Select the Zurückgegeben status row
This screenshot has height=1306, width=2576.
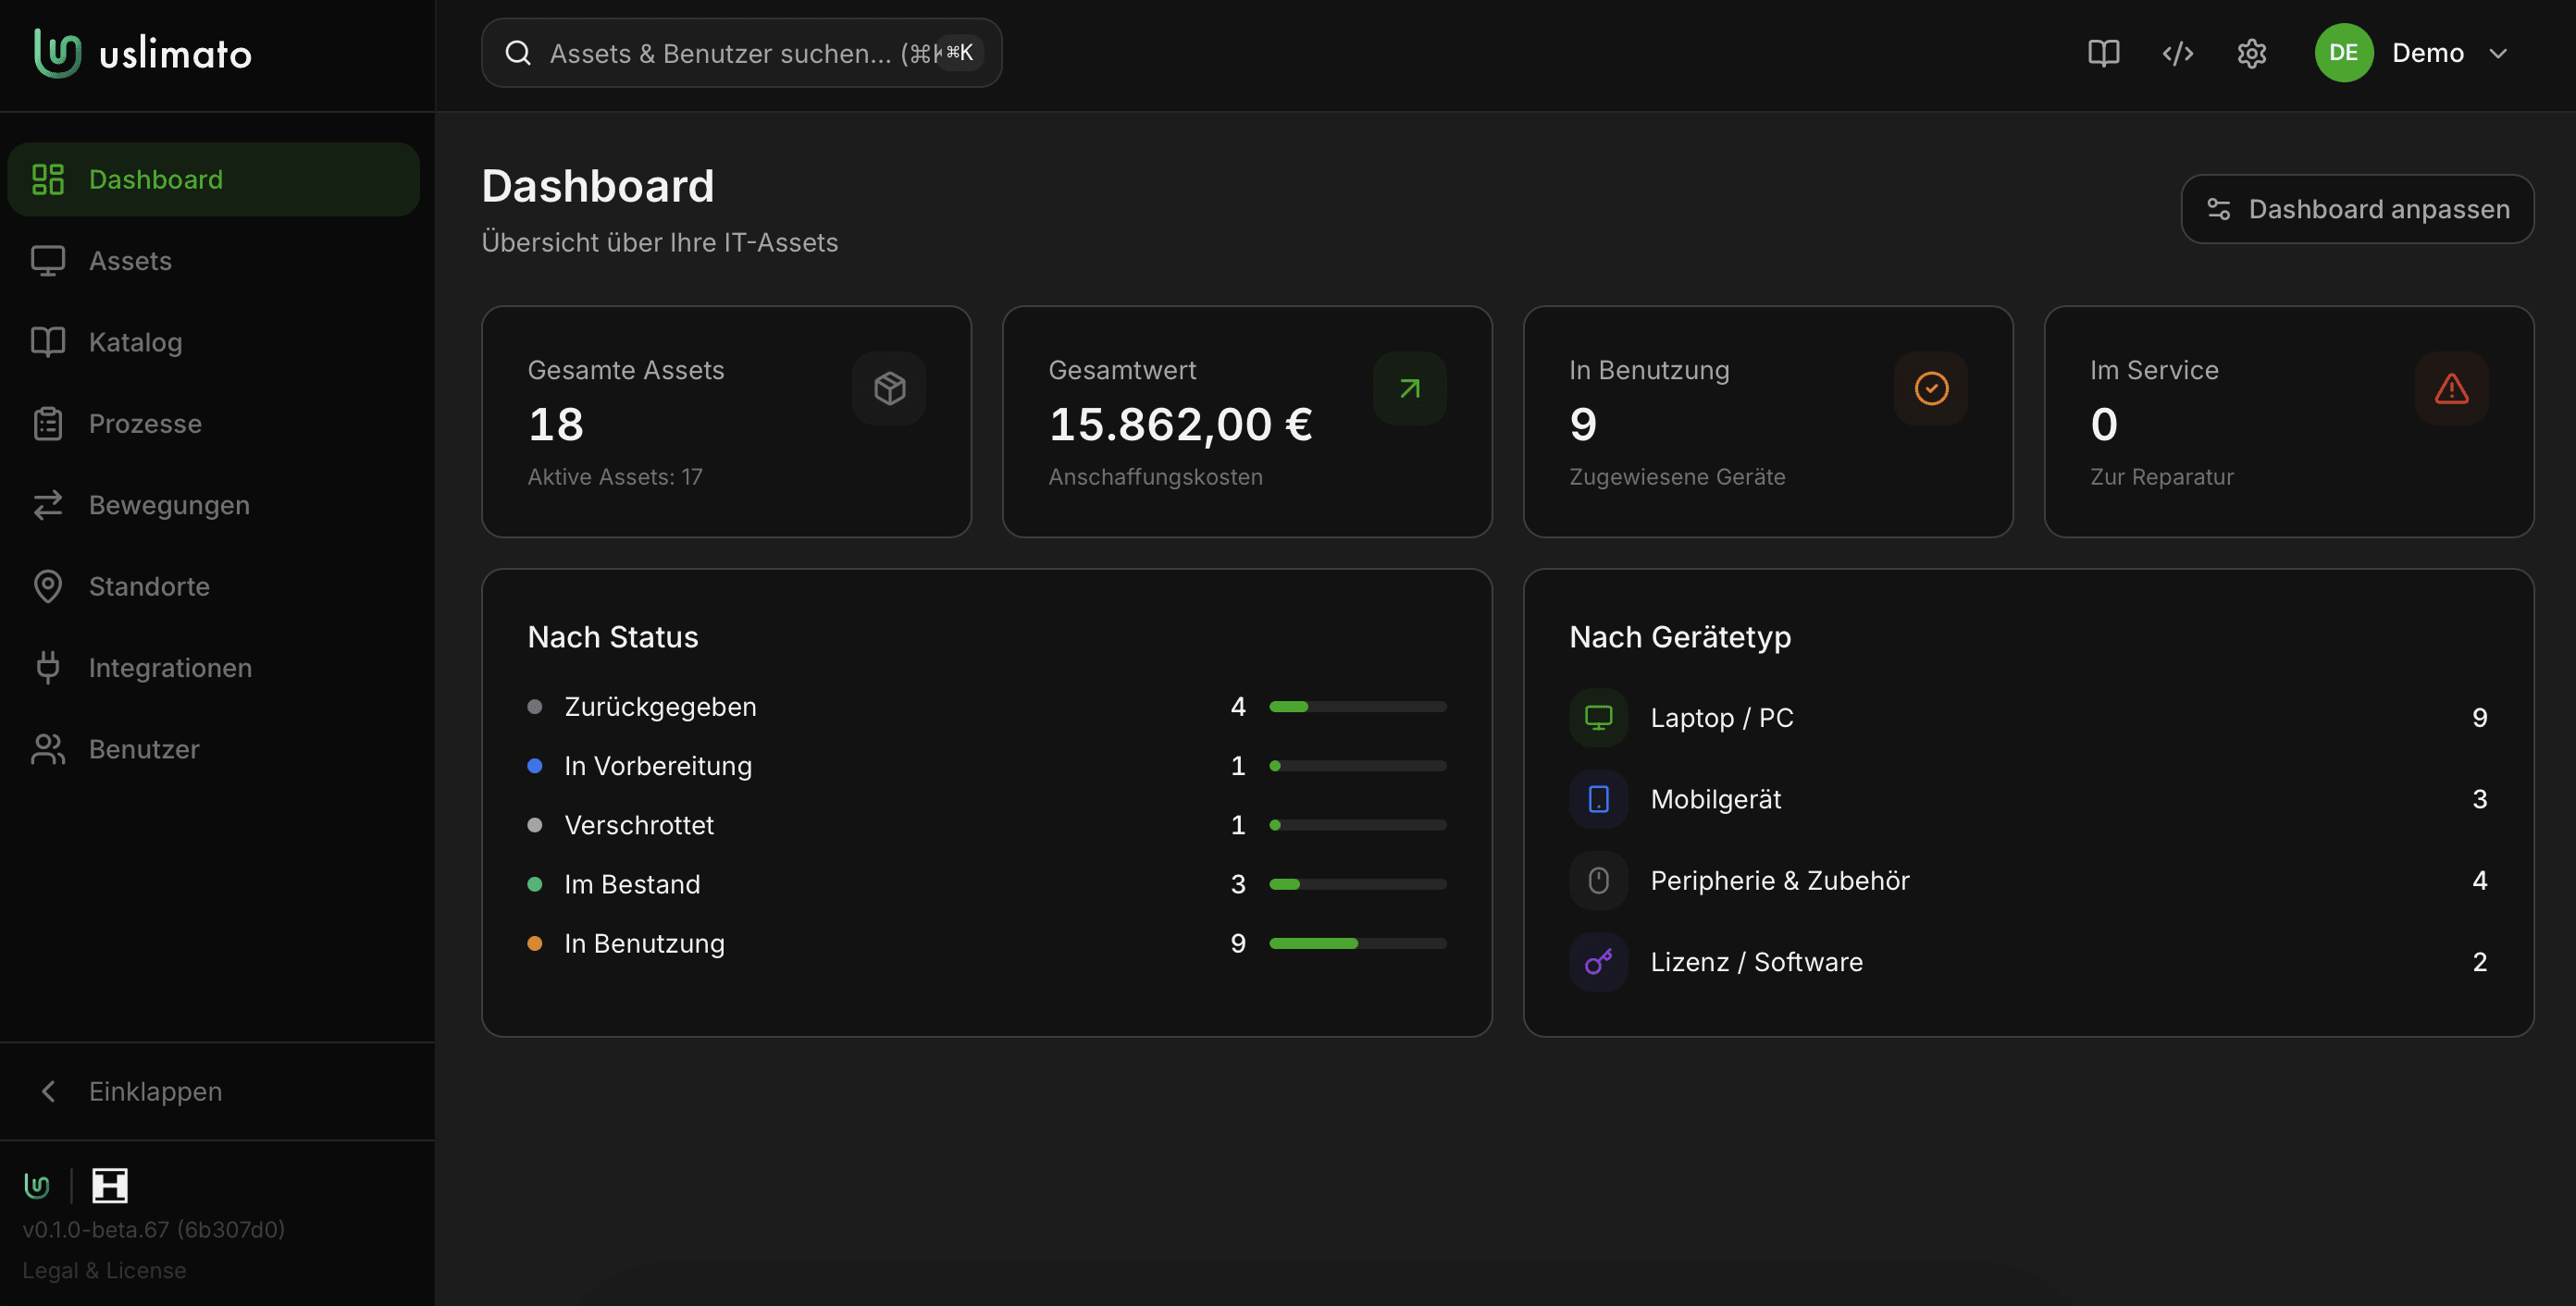[987, 707]
